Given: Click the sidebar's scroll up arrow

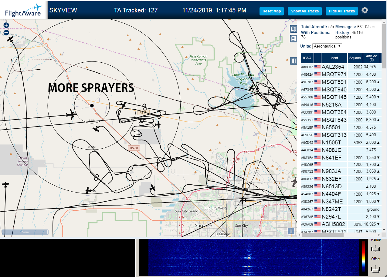Looking at the screenshot, I should 384,22.
